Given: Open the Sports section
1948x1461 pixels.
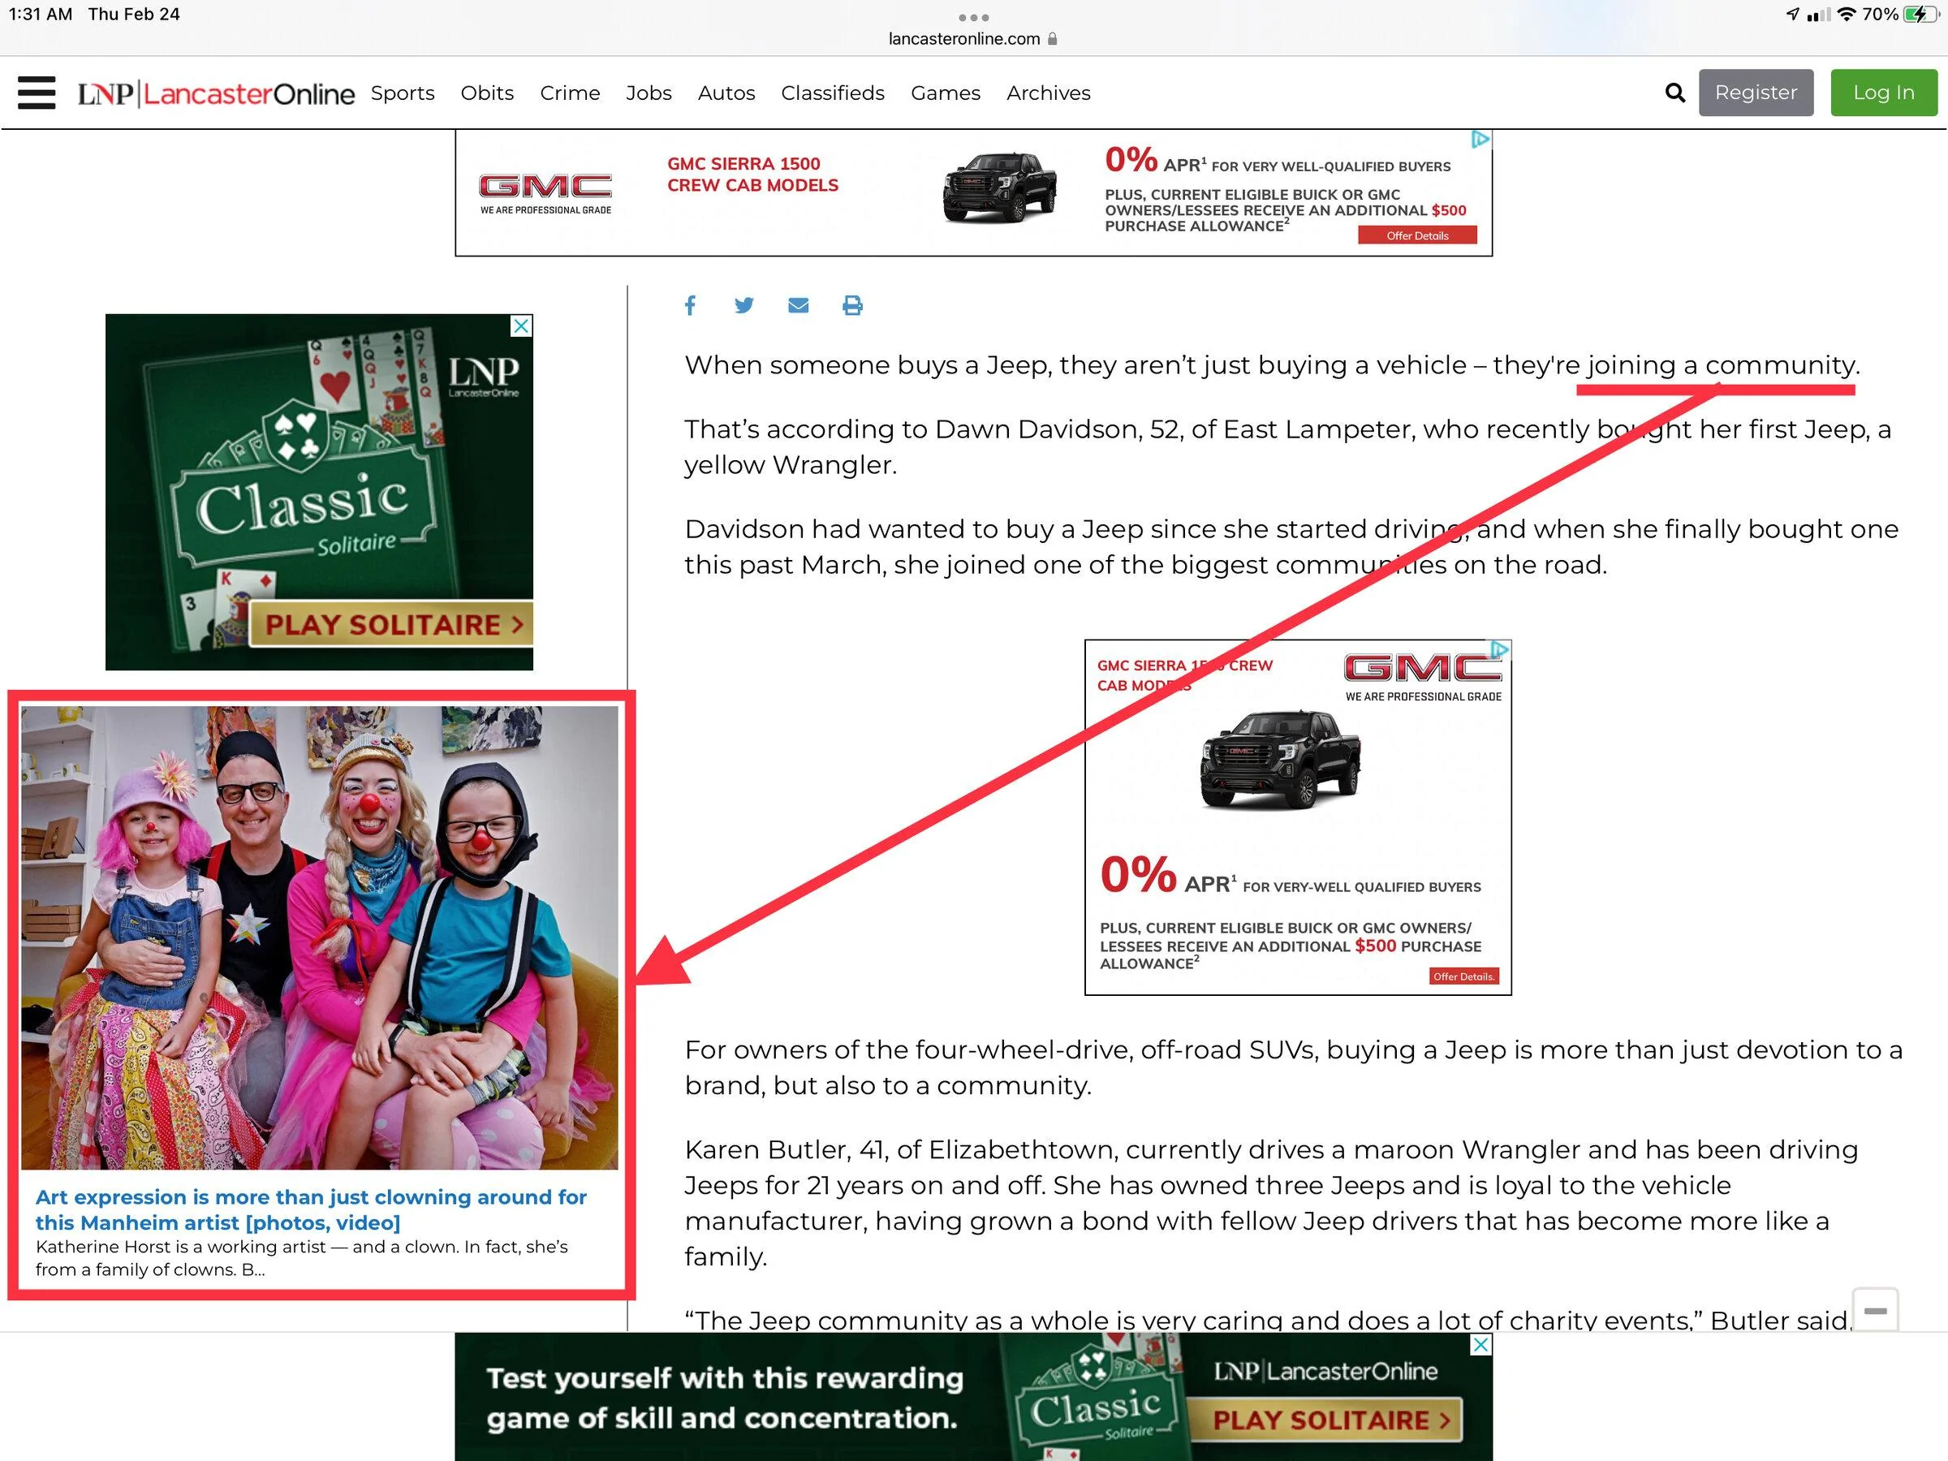Looking at the screenshot, I should pyautogui.click(x=403, y=93).
